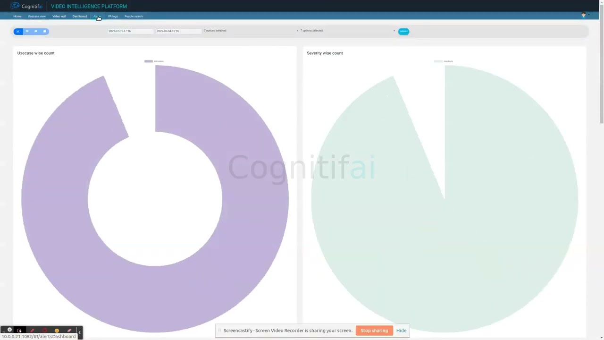The width and height of the screenshot is (604, 340).
Task: Select the Screencastify mouse focus tool
Action: pos(19,330)
